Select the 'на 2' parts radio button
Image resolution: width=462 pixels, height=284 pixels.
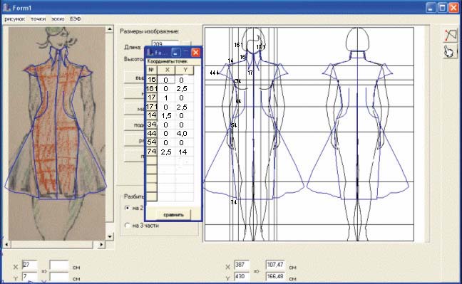128,208
